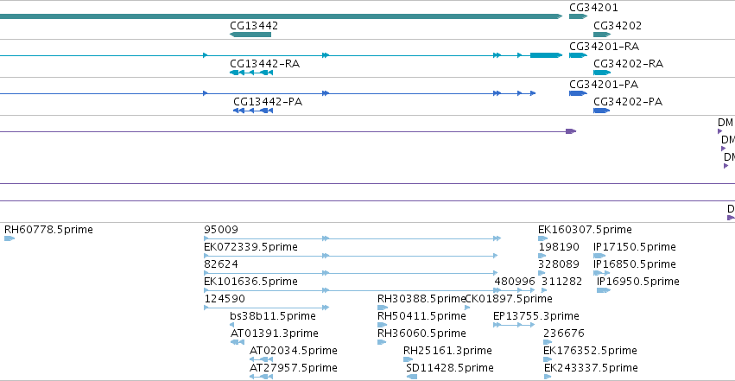The image size is (735, 381).
Task: Select protein CG34201-PA label
Action: click(x=604, y=85)
